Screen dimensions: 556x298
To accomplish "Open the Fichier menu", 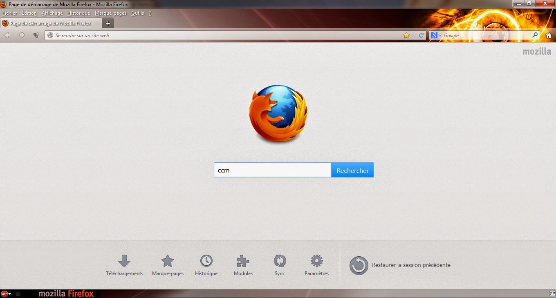I will click(10, 13).
